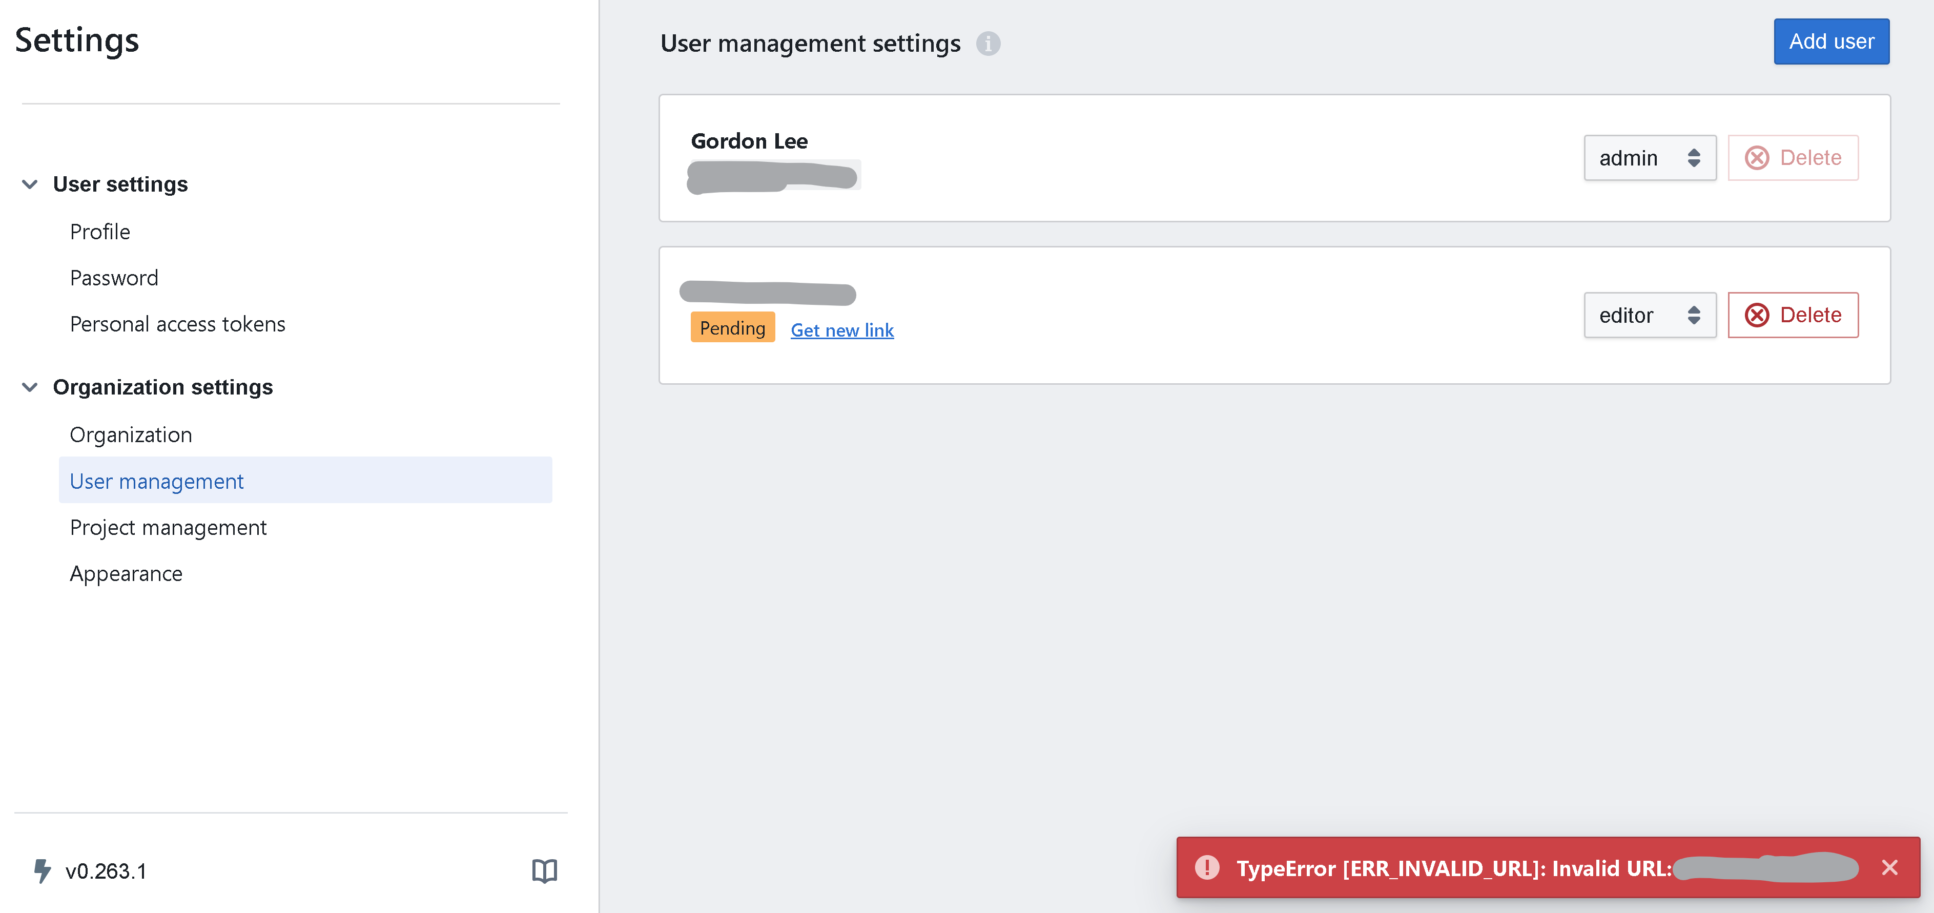
Task: Click the grayed circled X in Gordon Lee's Delete button
Action: (x=1758, y=158)
